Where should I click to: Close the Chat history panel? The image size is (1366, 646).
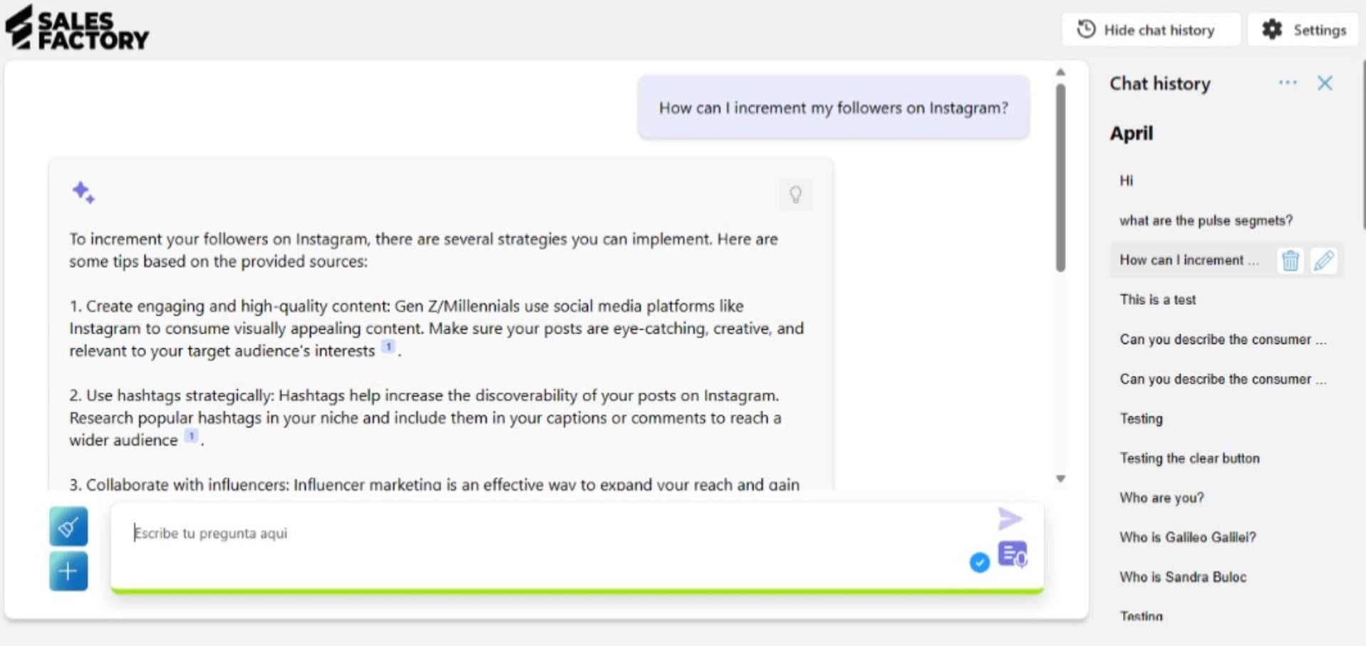tap(1325, 83)
